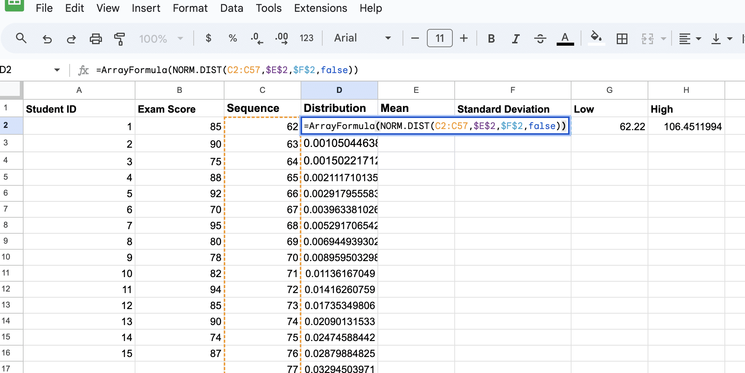The height and width of the screenshot is (373, 745).
Task: Open the Edit menu
Action: [x=74, y=8]
